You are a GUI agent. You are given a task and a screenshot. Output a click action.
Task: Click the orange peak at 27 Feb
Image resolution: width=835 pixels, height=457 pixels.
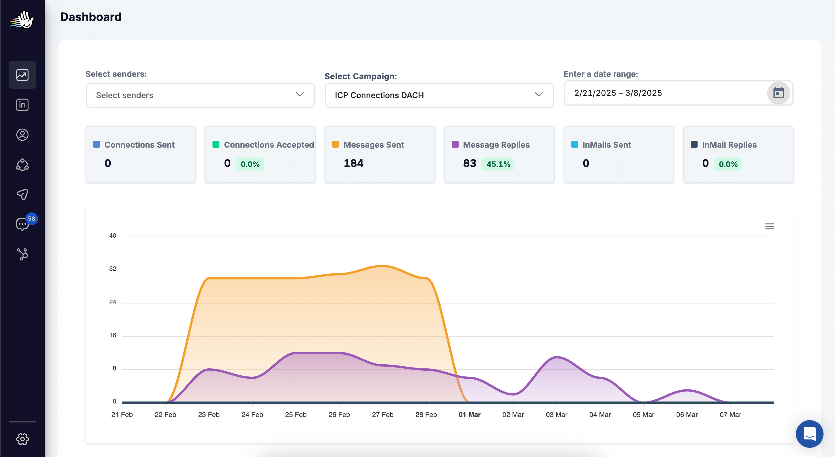(x=382, y=266)
